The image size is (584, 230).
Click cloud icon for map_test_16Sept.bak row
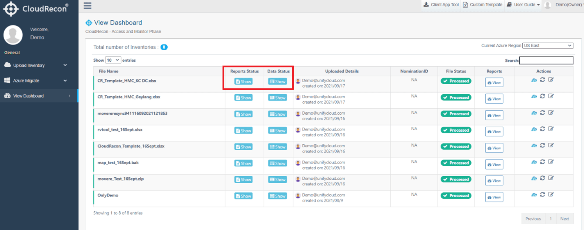pyautogui.click(x=534, y=162)
